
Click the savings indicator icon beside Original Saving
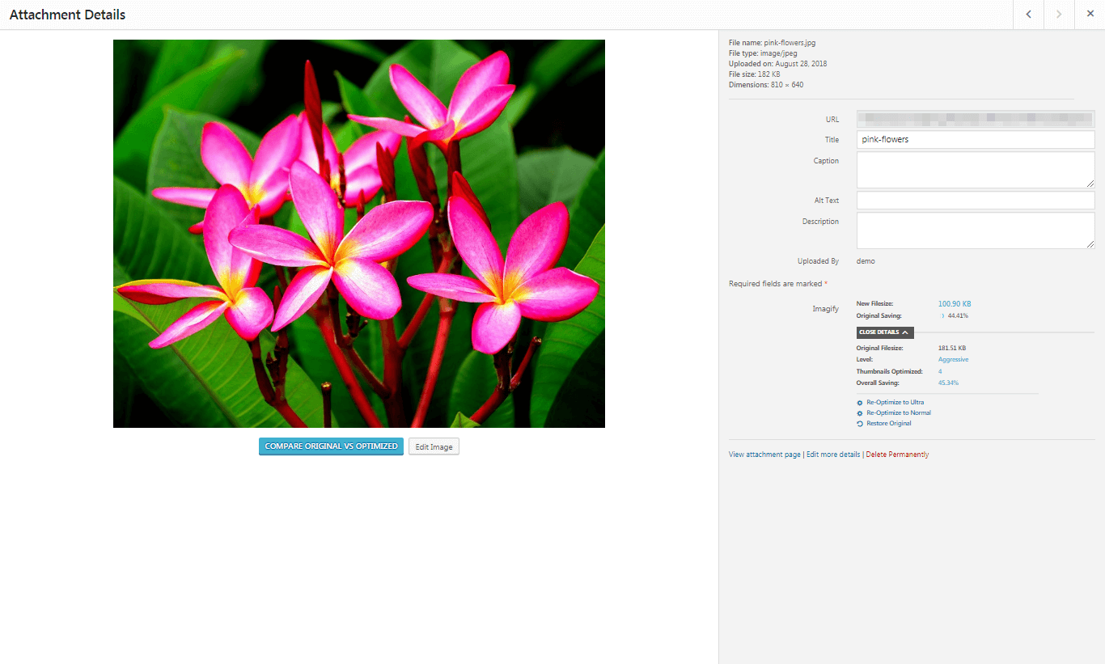(941, 315)
